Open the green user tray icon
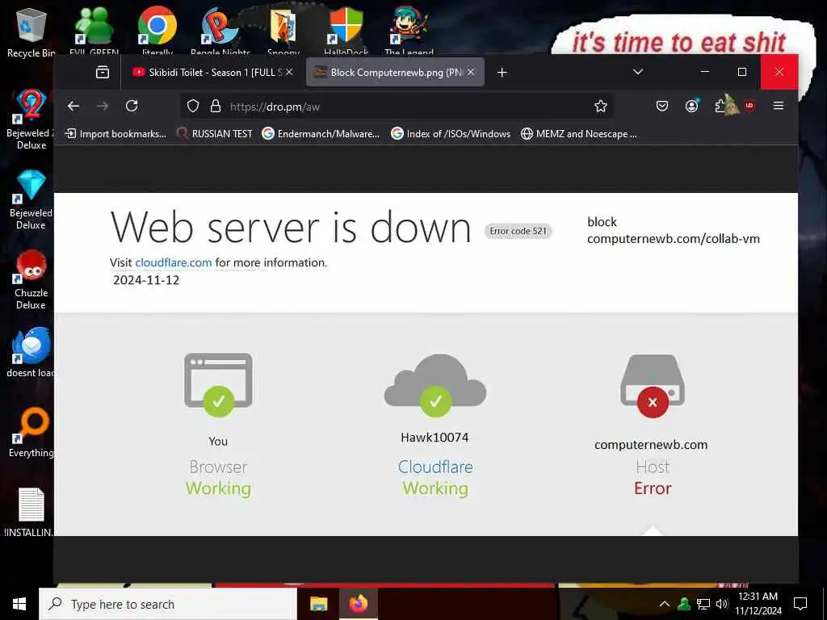This screenshot has width=827, height=620. pyautogui.click(x=684, y=604)
